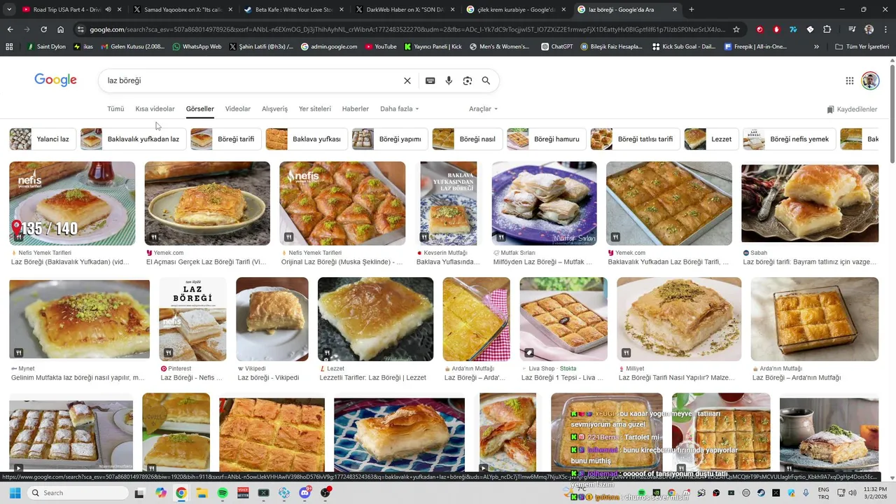Image resolution: width=896 pixels, height=504 pixels.
Task: Open File Explorer from the taskbar
Action: point(202,493)
